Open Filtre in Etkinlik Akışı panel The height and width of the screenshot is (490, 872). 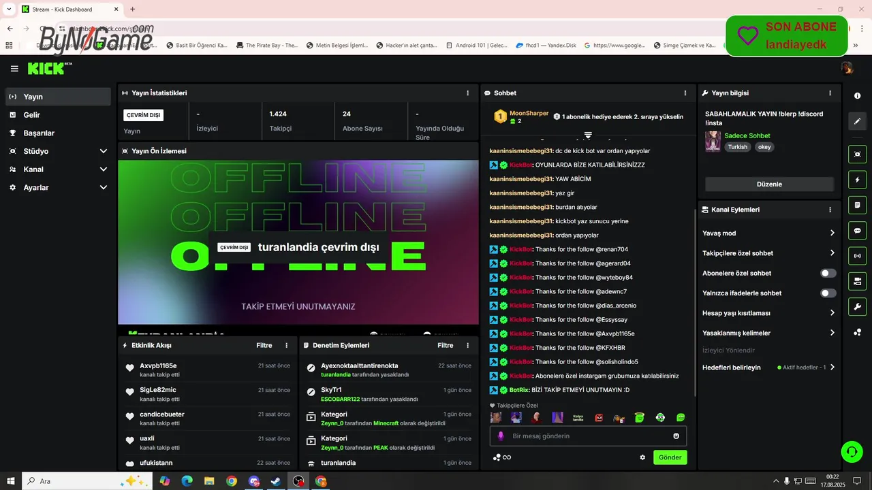pos(264,346)
